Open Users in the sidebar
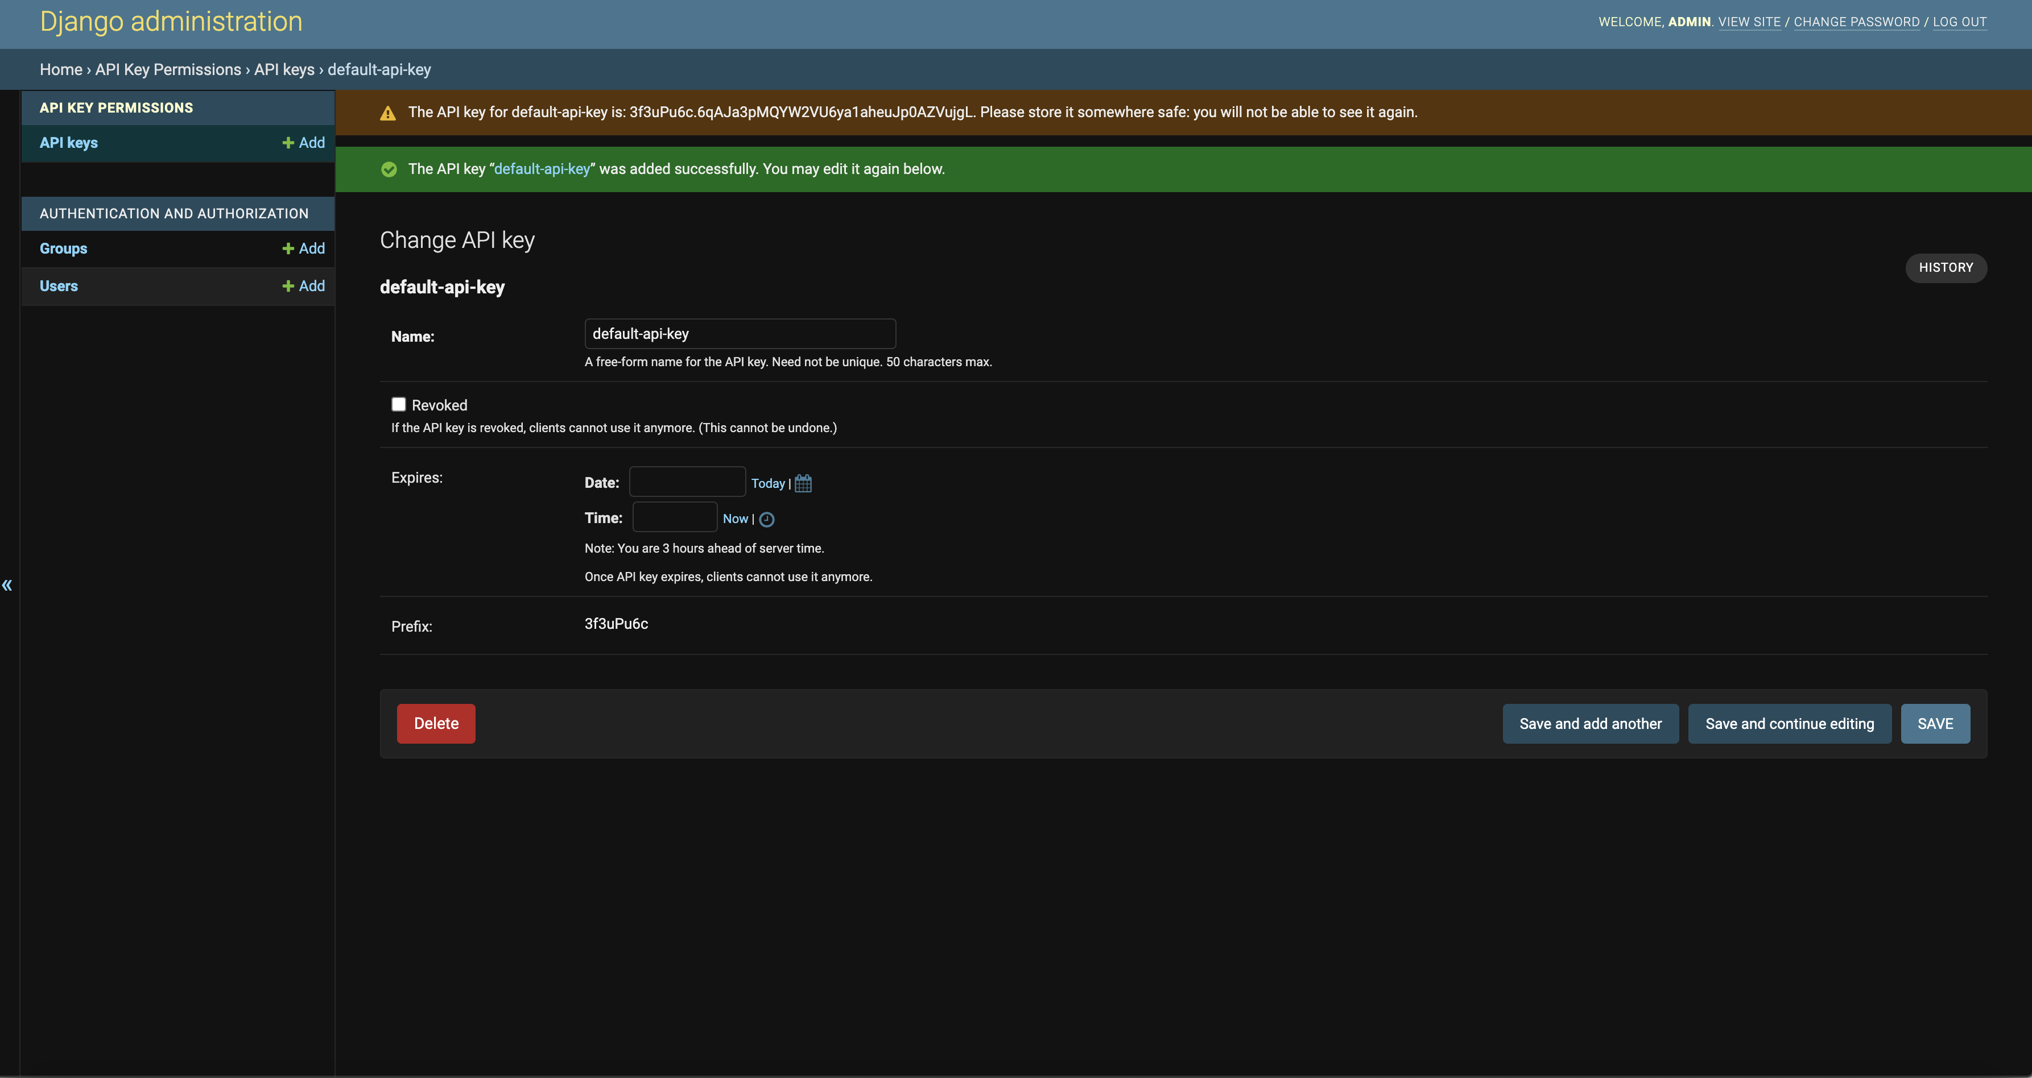 [59, 286]
